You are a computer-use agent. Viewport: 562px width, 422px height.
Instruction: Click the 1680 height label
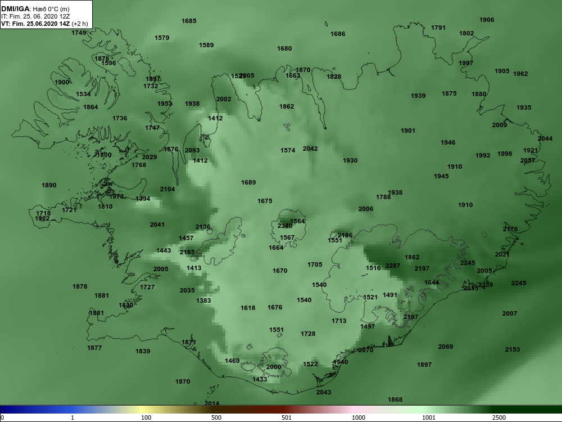284,48
